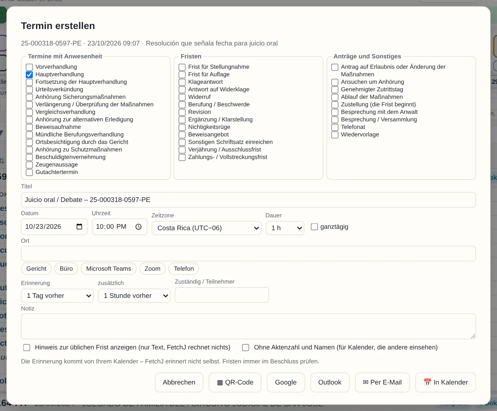The height and width of the screenshot is (411, 497).
Task: Check the Wiedervorlage option
Action: 335,135
